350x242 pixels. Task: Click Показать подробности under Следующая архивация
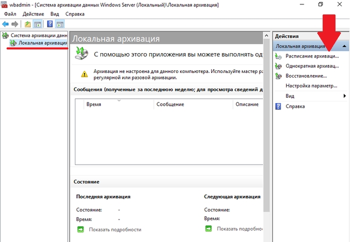(240, 229)
